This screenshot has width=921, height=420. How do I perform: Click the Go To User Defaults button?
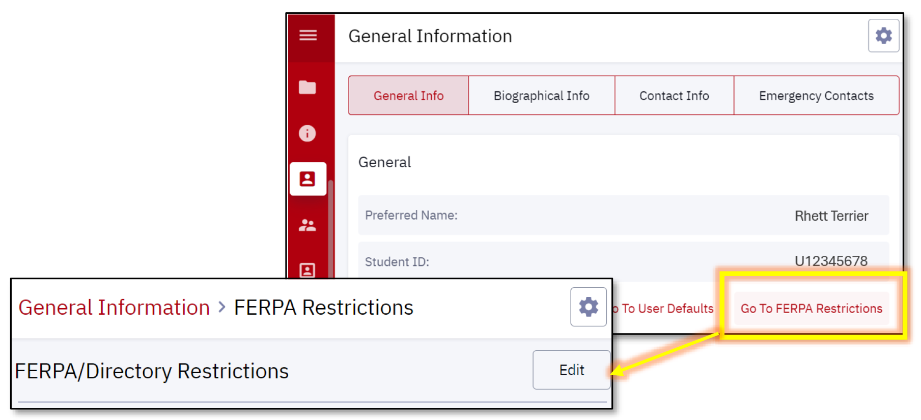[662, 308]
